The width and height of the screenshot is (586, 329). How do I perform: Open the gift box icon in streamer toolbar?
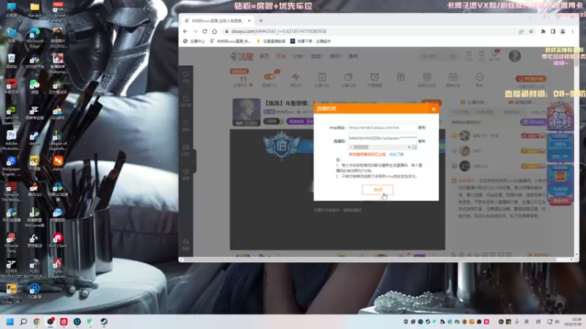pos(401,77)
